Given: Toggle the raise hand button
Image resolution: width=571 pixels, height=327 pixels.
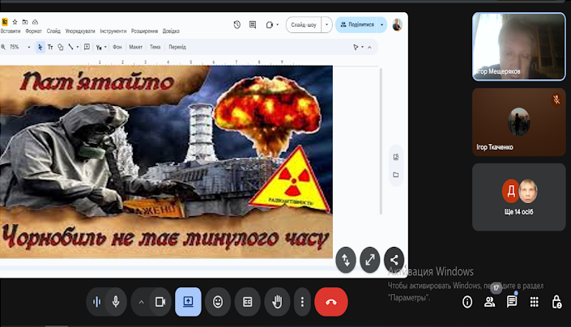Looking at the screenshot, I should coord(276,302).
